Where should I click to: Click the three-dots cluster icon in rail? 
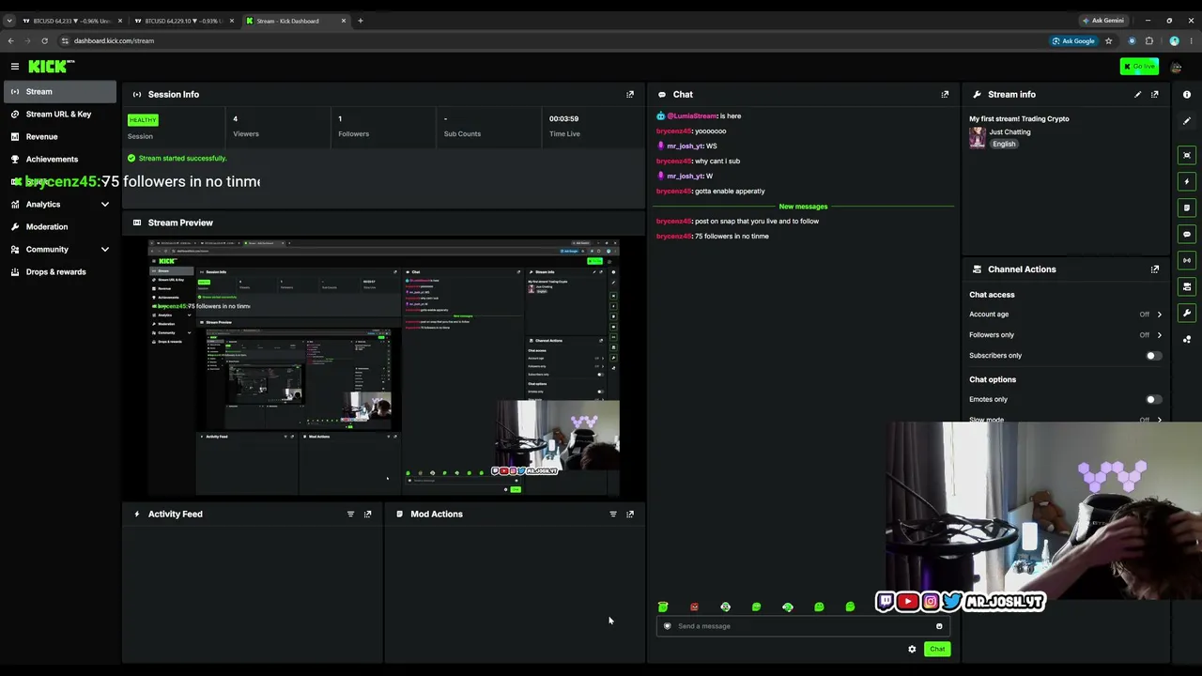click(1187, 339)
